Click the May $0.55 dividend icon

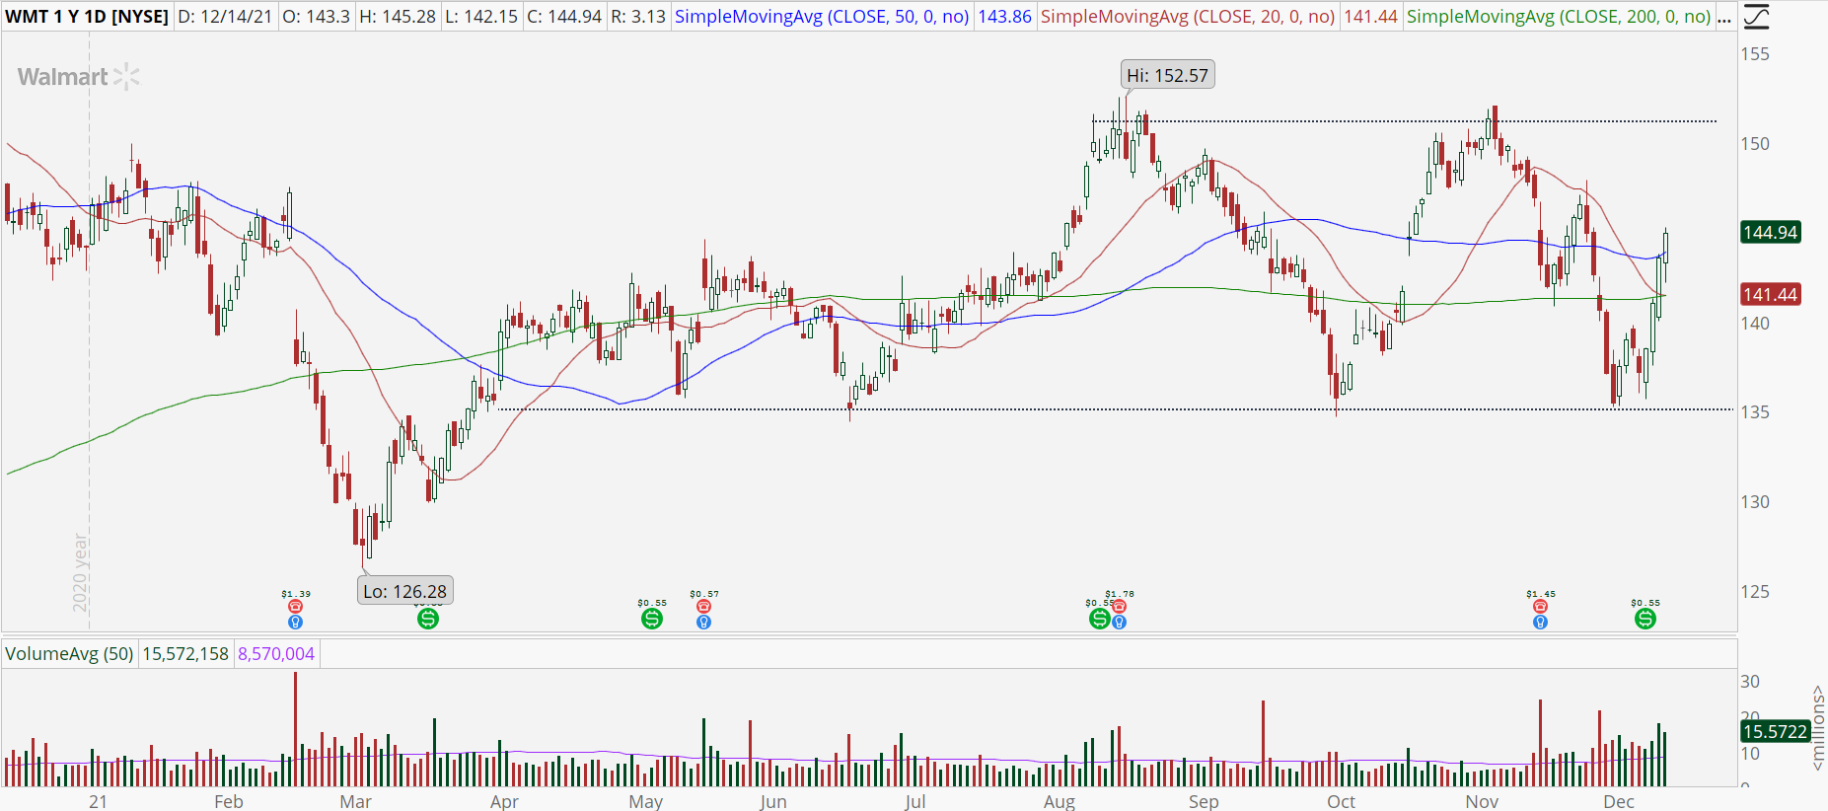pos(652,619)
